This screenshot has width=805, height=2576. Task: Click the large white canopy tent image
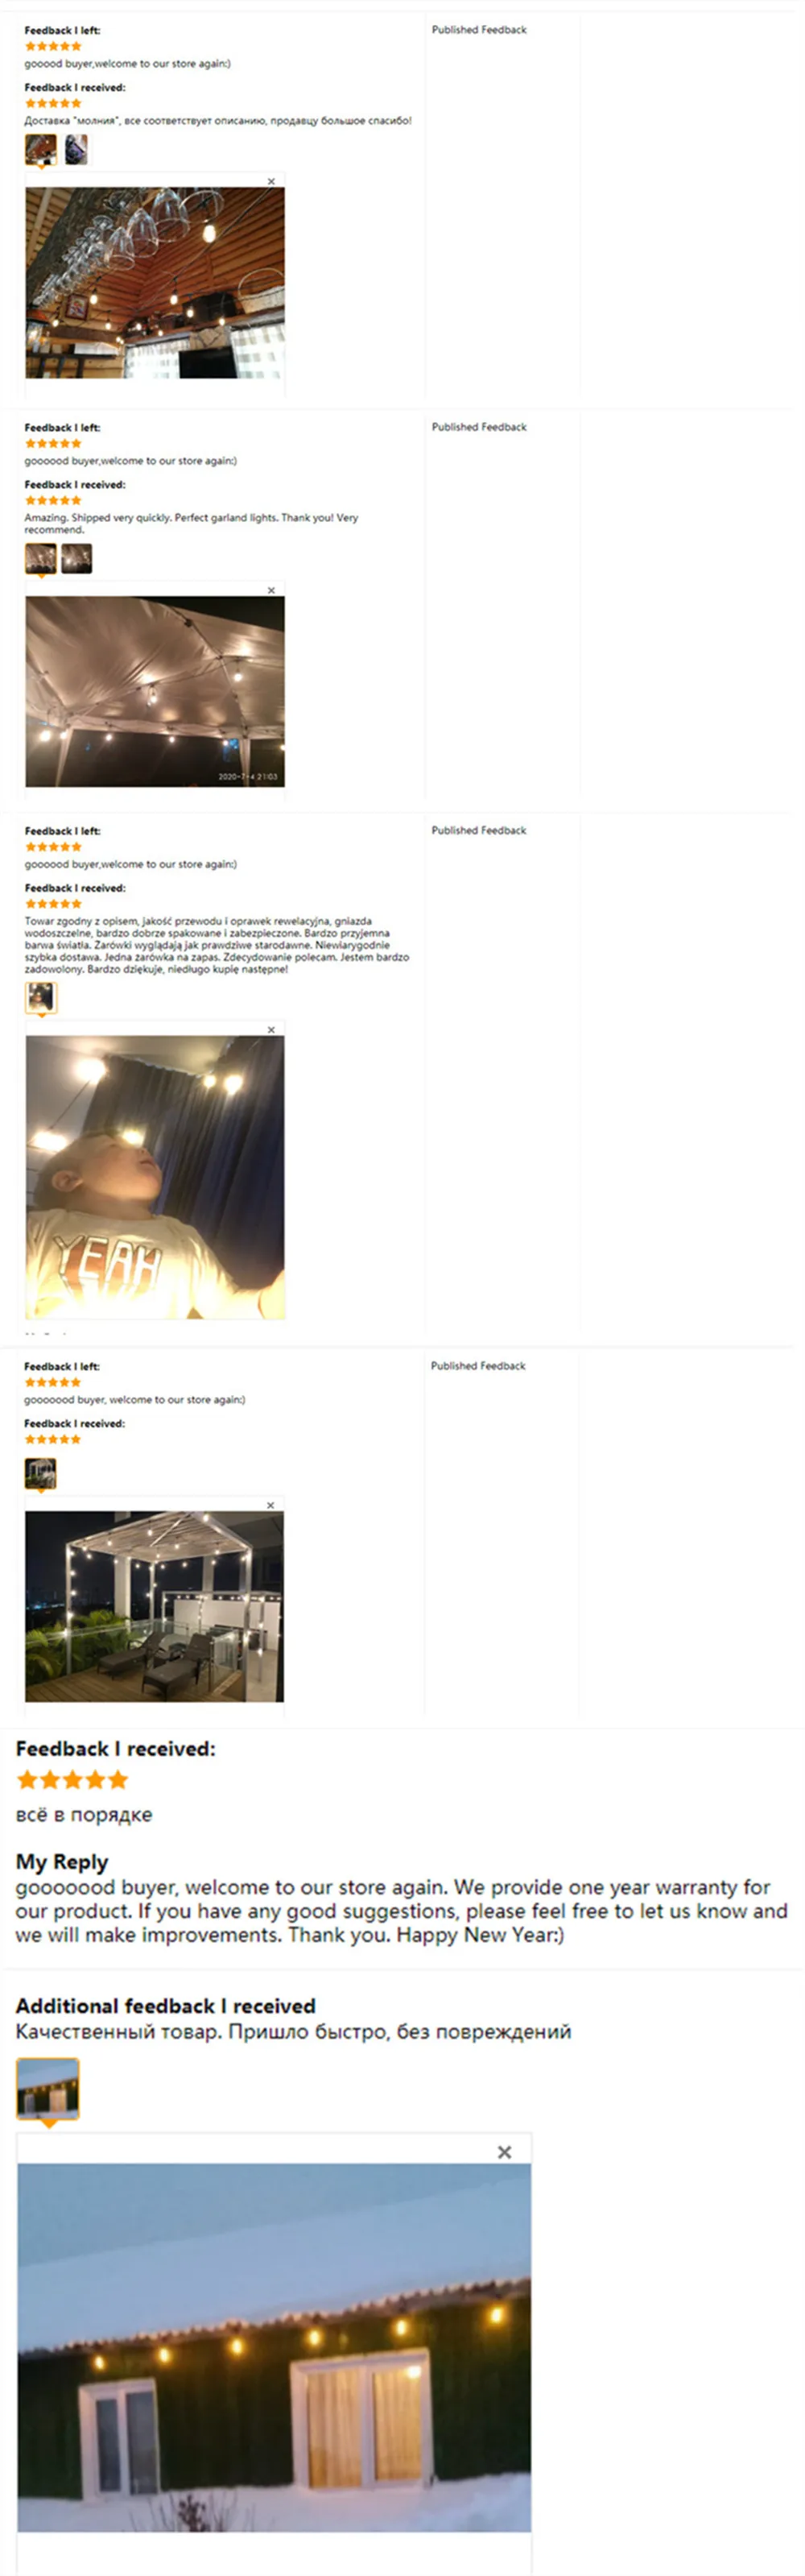click(x=155, y=691)
